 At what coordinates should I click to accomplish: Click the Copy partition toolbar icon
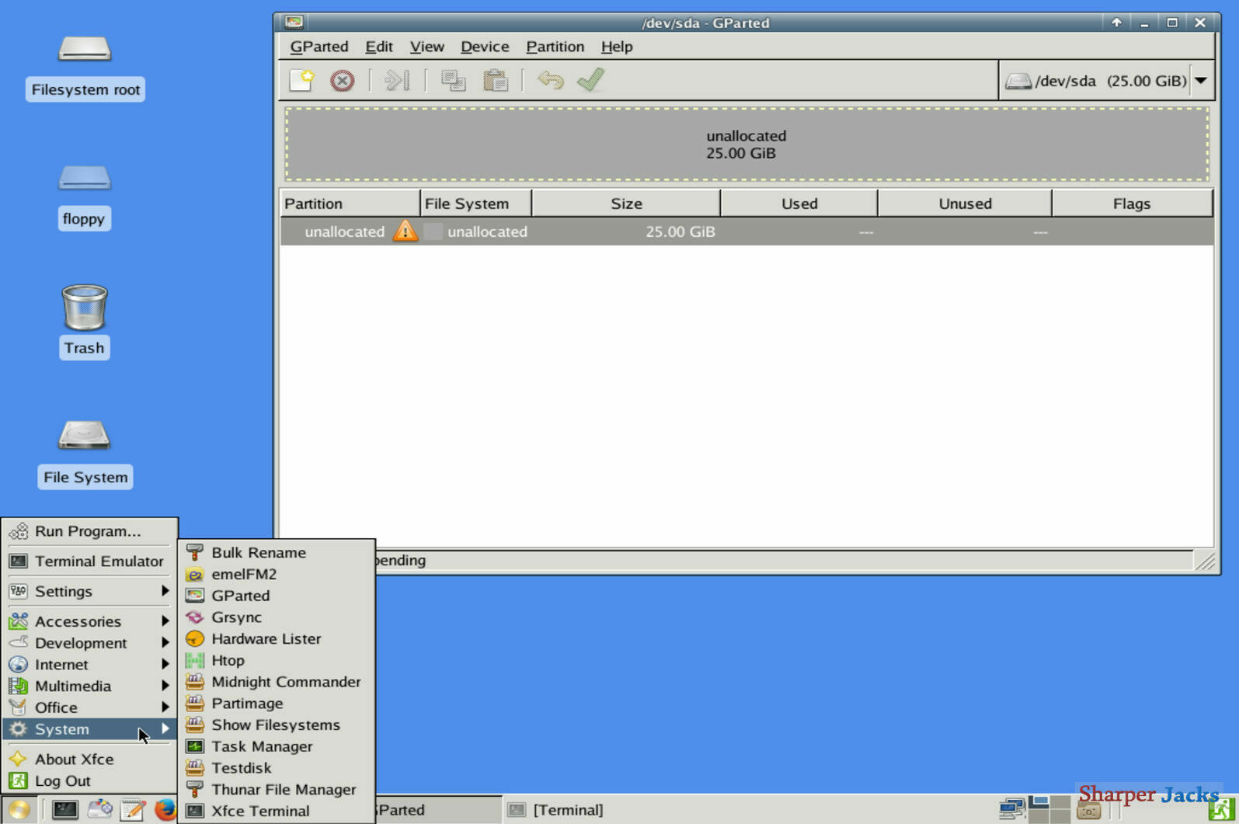pyautogui.click(x=453, y=80)
